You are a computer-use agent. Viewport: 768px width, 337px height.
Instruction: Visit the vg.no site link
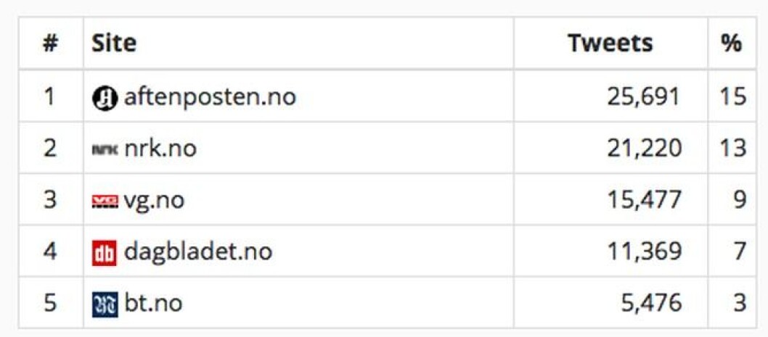155,201
